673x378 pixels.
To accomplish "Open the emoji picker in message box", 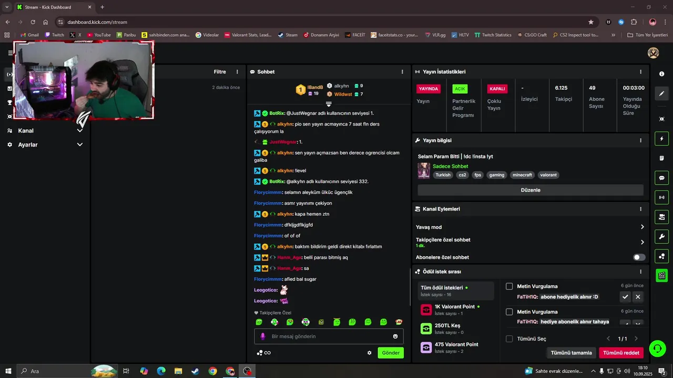I will pos(395,336).
